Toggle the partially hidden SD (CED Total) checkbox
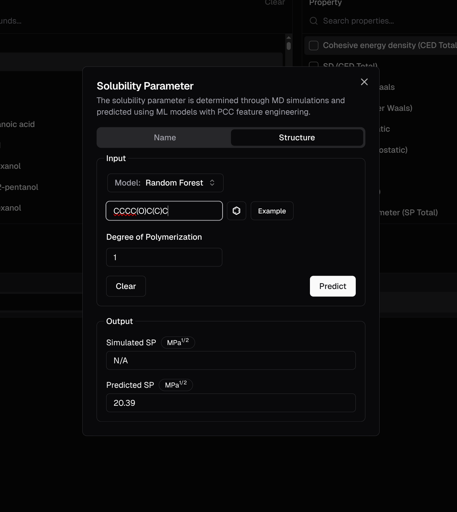Viewport: 457px width, 512px height. pyautogui.click(x=314, y=65)
